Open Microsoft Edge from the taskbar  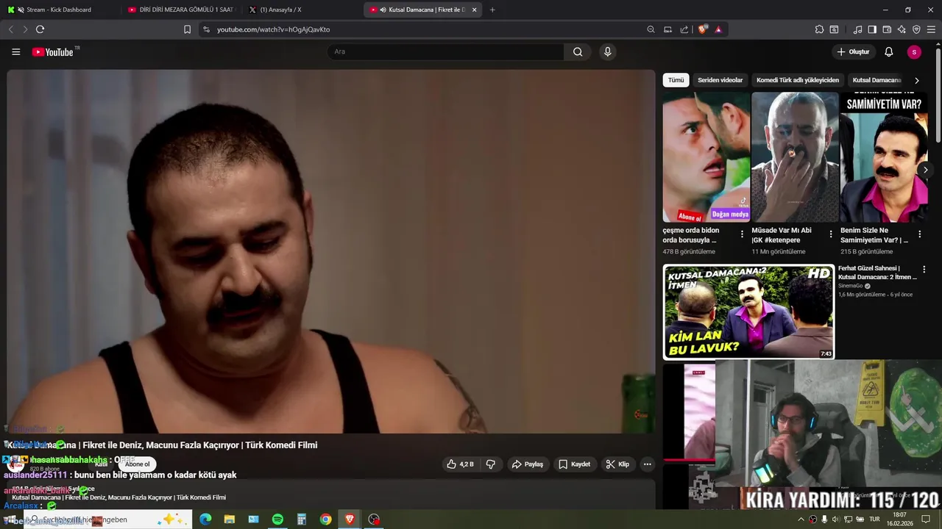[205, 519]
